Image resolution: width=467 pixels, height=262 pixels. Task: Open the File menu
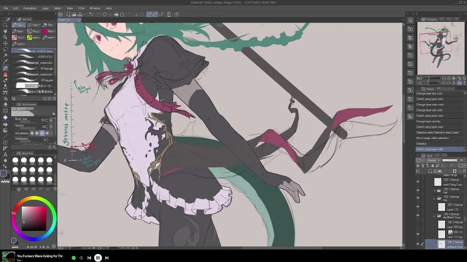click(6, 8)
